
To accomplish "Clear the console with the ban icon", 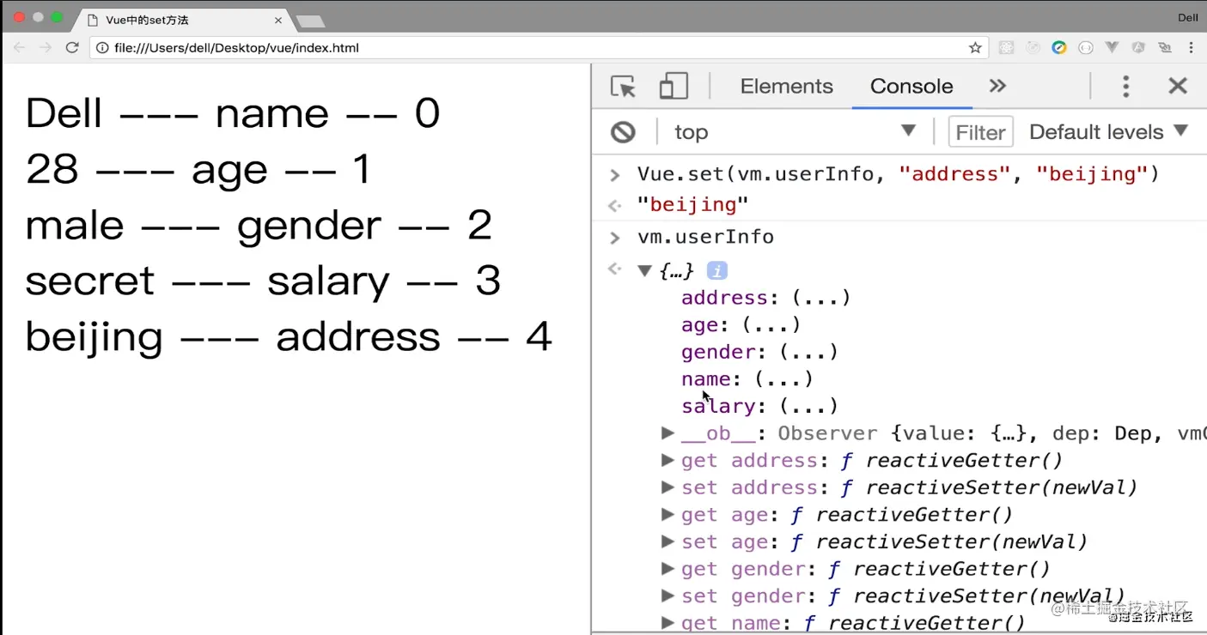I will [x=623, y=132].
